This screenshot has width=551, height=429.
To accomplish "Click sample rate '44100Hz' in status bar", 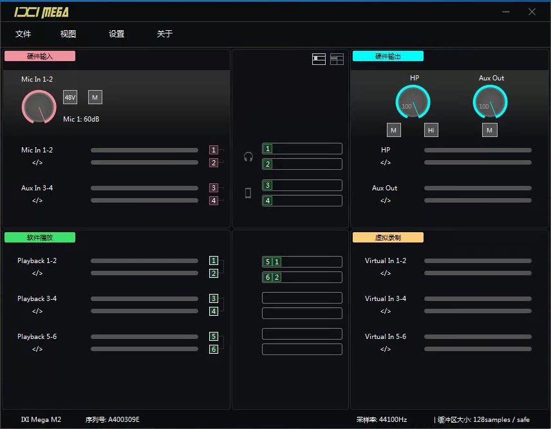I will tap(393, 419).
